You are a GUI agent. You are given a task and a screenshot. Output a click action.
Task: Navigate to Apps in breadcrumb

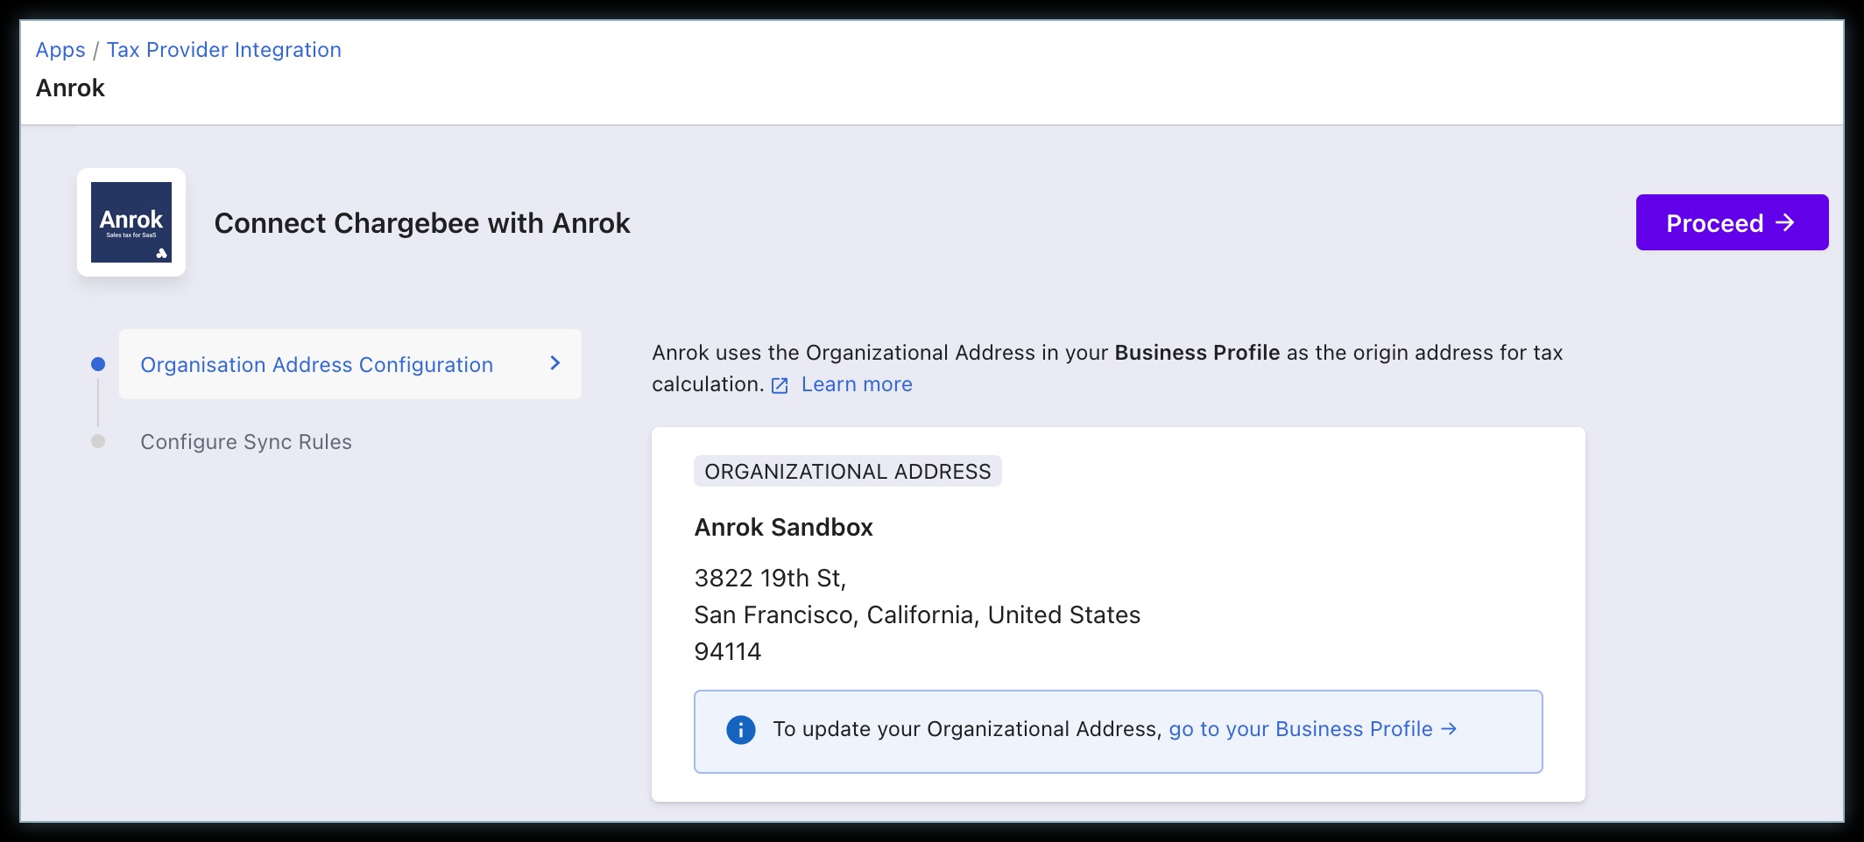coord(60,50)
